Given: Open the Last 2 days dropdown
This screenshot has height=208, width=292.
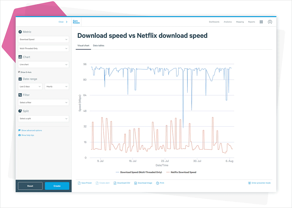Looking at the screenshot, I should click(30, 87).
